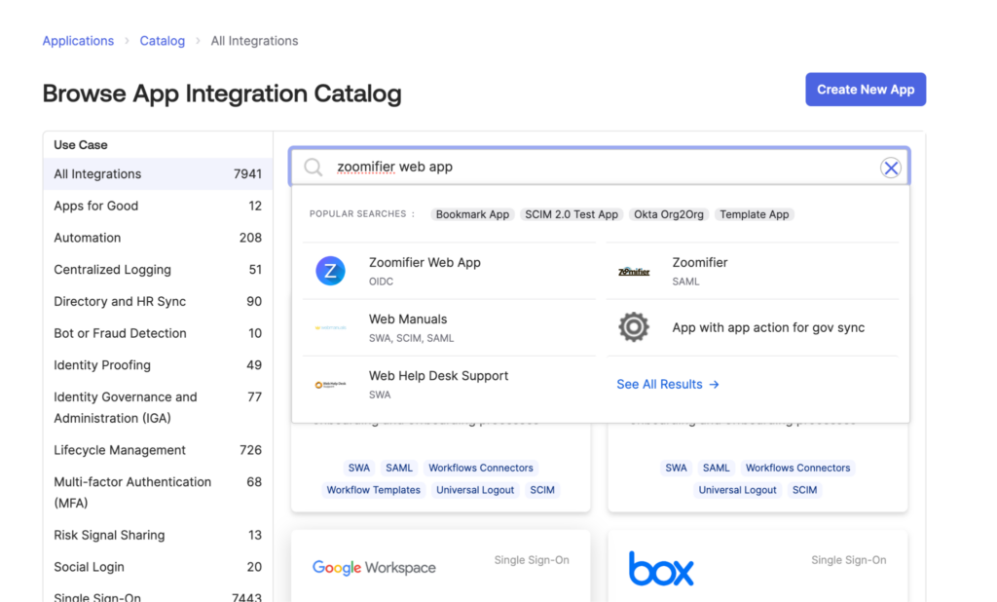Click the Web Help Desk Support logo
Screen dimensions: 997x602
pyautogui.click(x=331, y=385)
